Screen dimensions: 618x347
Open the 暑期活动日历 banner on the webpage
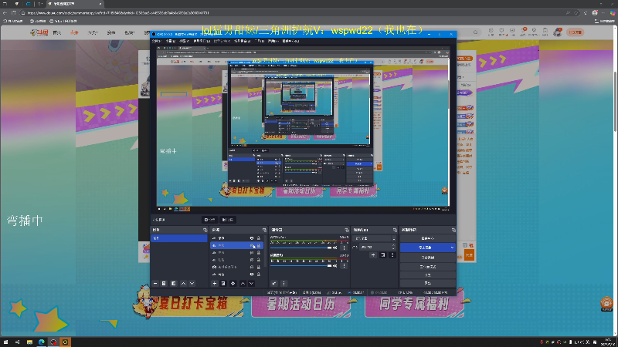301,304
